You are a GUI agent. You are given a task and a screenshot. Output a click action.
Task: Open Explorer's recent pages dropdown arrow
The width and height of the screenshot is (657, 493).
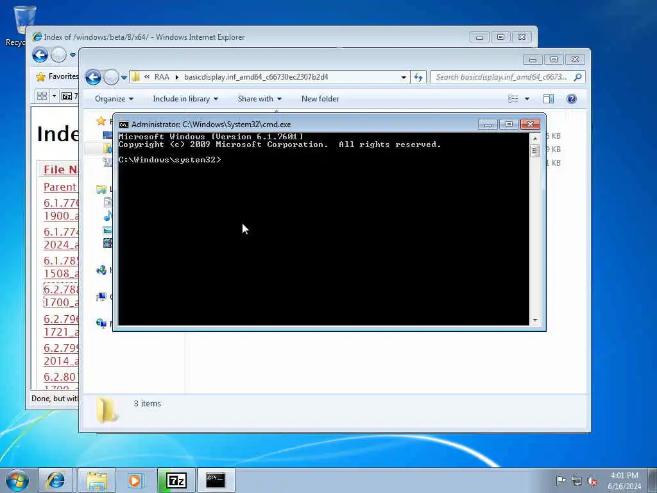[x=124, y=78]
